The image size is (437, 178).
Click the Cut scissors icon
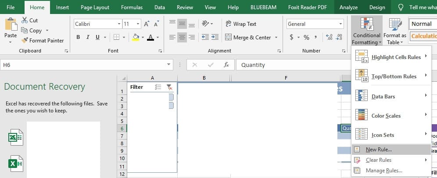[25, 21]
